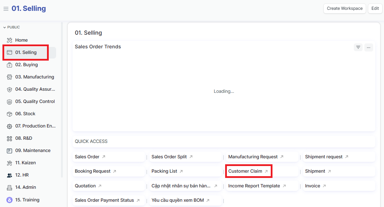Click the Home workspace icon
Screen dimensions: 384x207
[9, 40]
